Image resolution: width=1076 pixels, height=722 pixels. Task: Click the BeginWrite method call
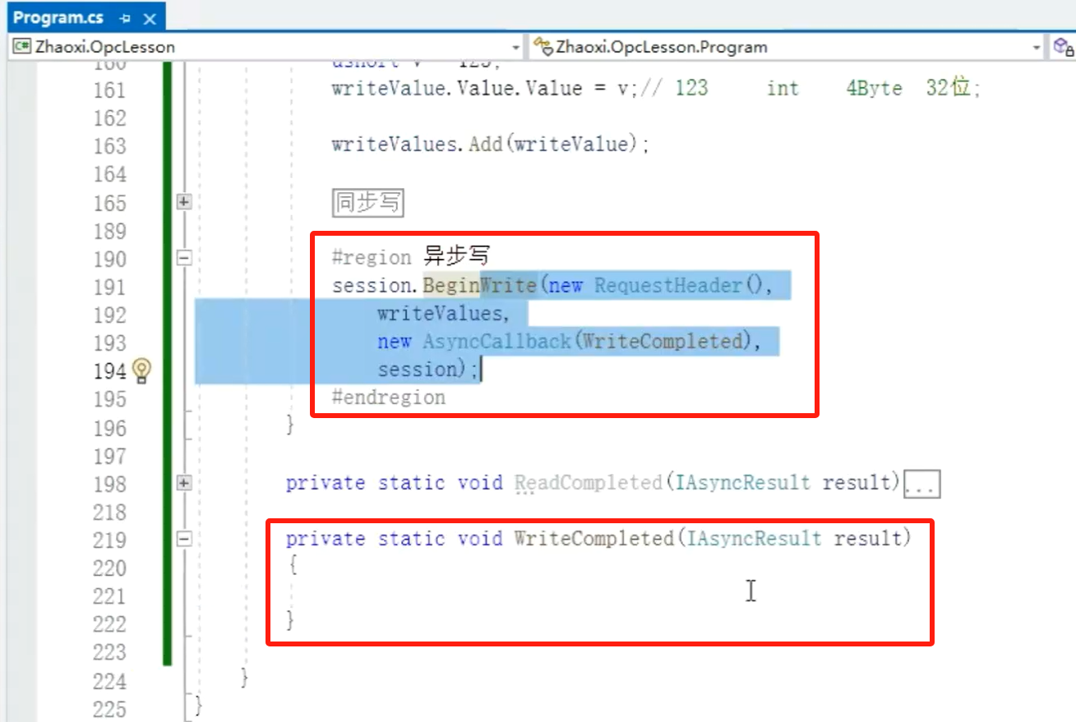click(478, 286)
